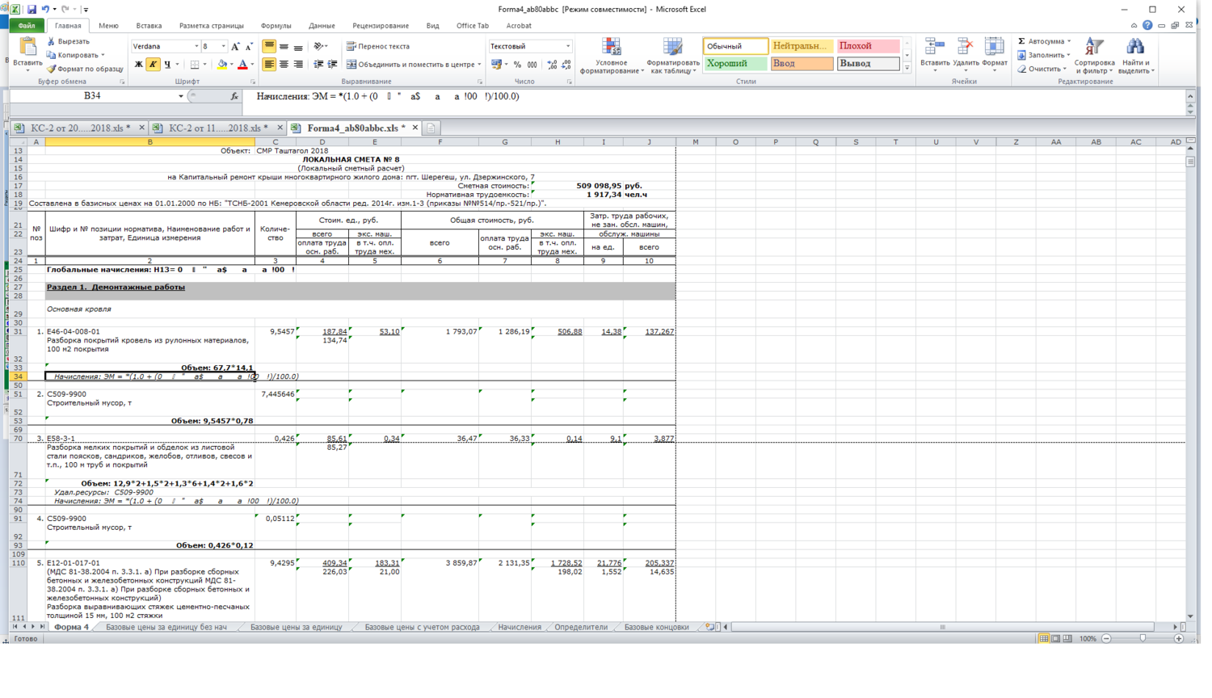Apply red font color to text
The image size is (1212, 698).
(x=242, y=65)
